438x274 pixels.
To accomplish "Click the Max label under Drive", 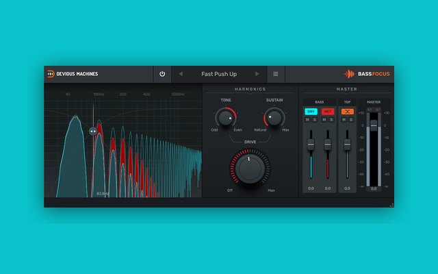I will (271, 190).
